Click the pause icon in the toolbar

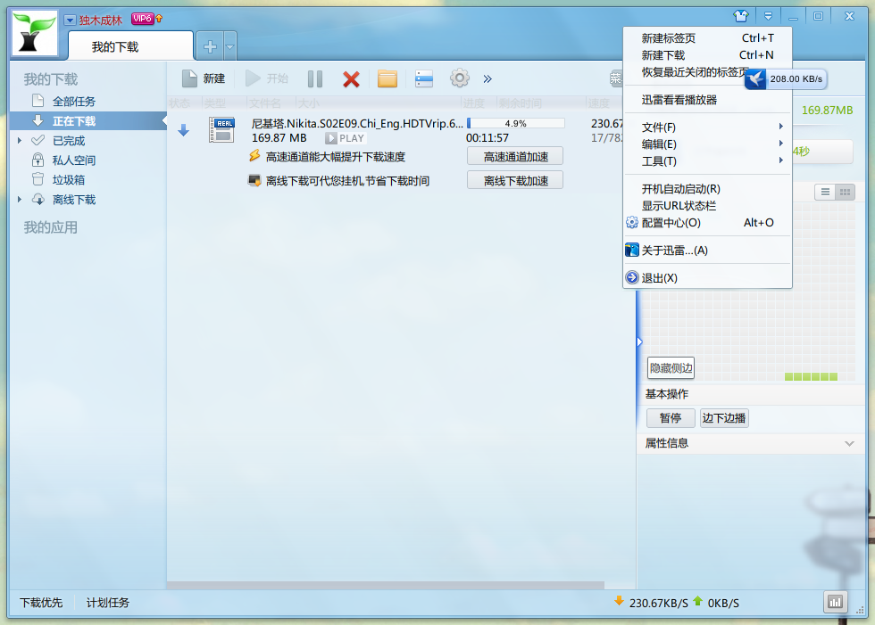pos(315,79)
